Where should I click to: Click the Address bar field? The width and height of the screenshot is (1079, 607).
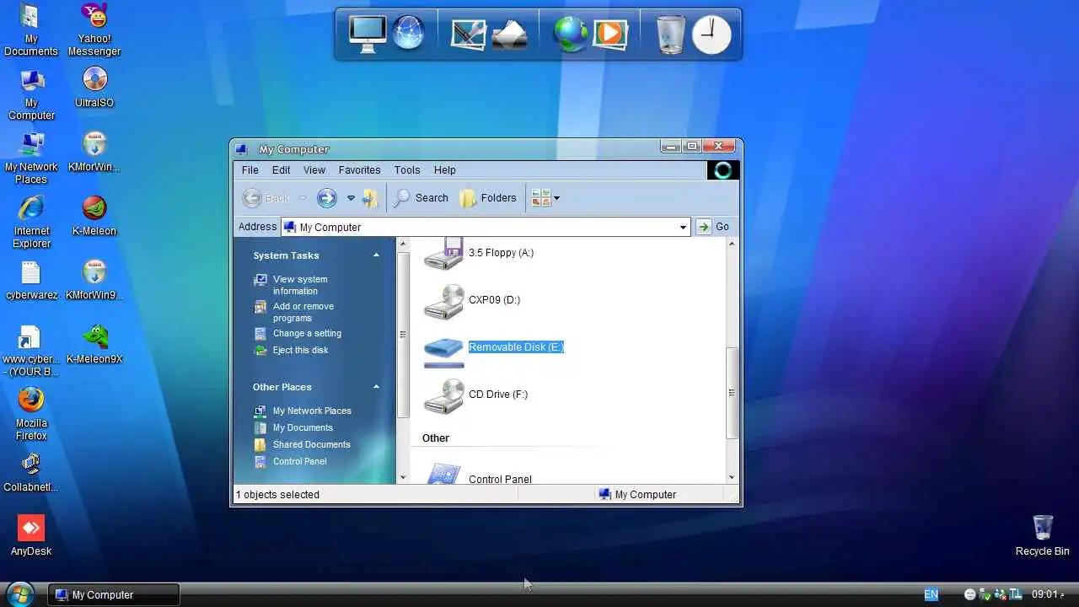(486, 227)
